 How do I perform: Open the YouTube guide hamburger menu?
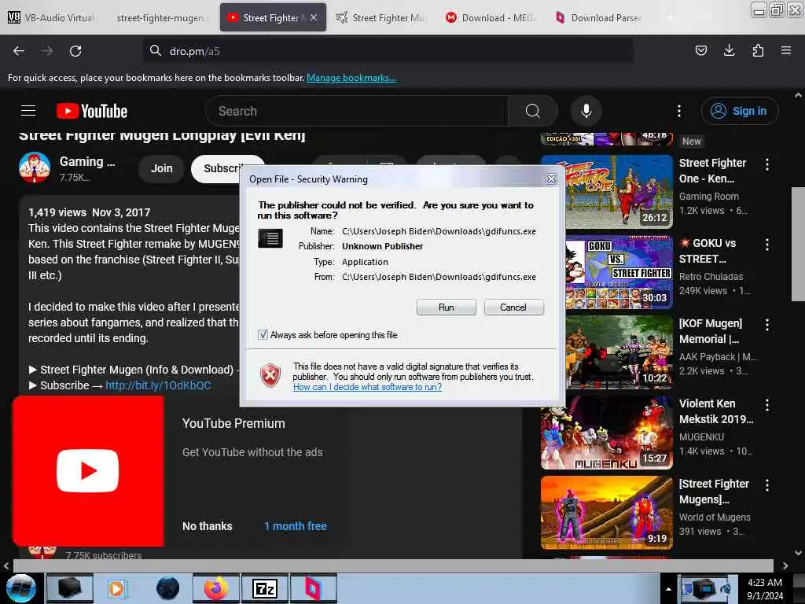click(x=28, y=111)
